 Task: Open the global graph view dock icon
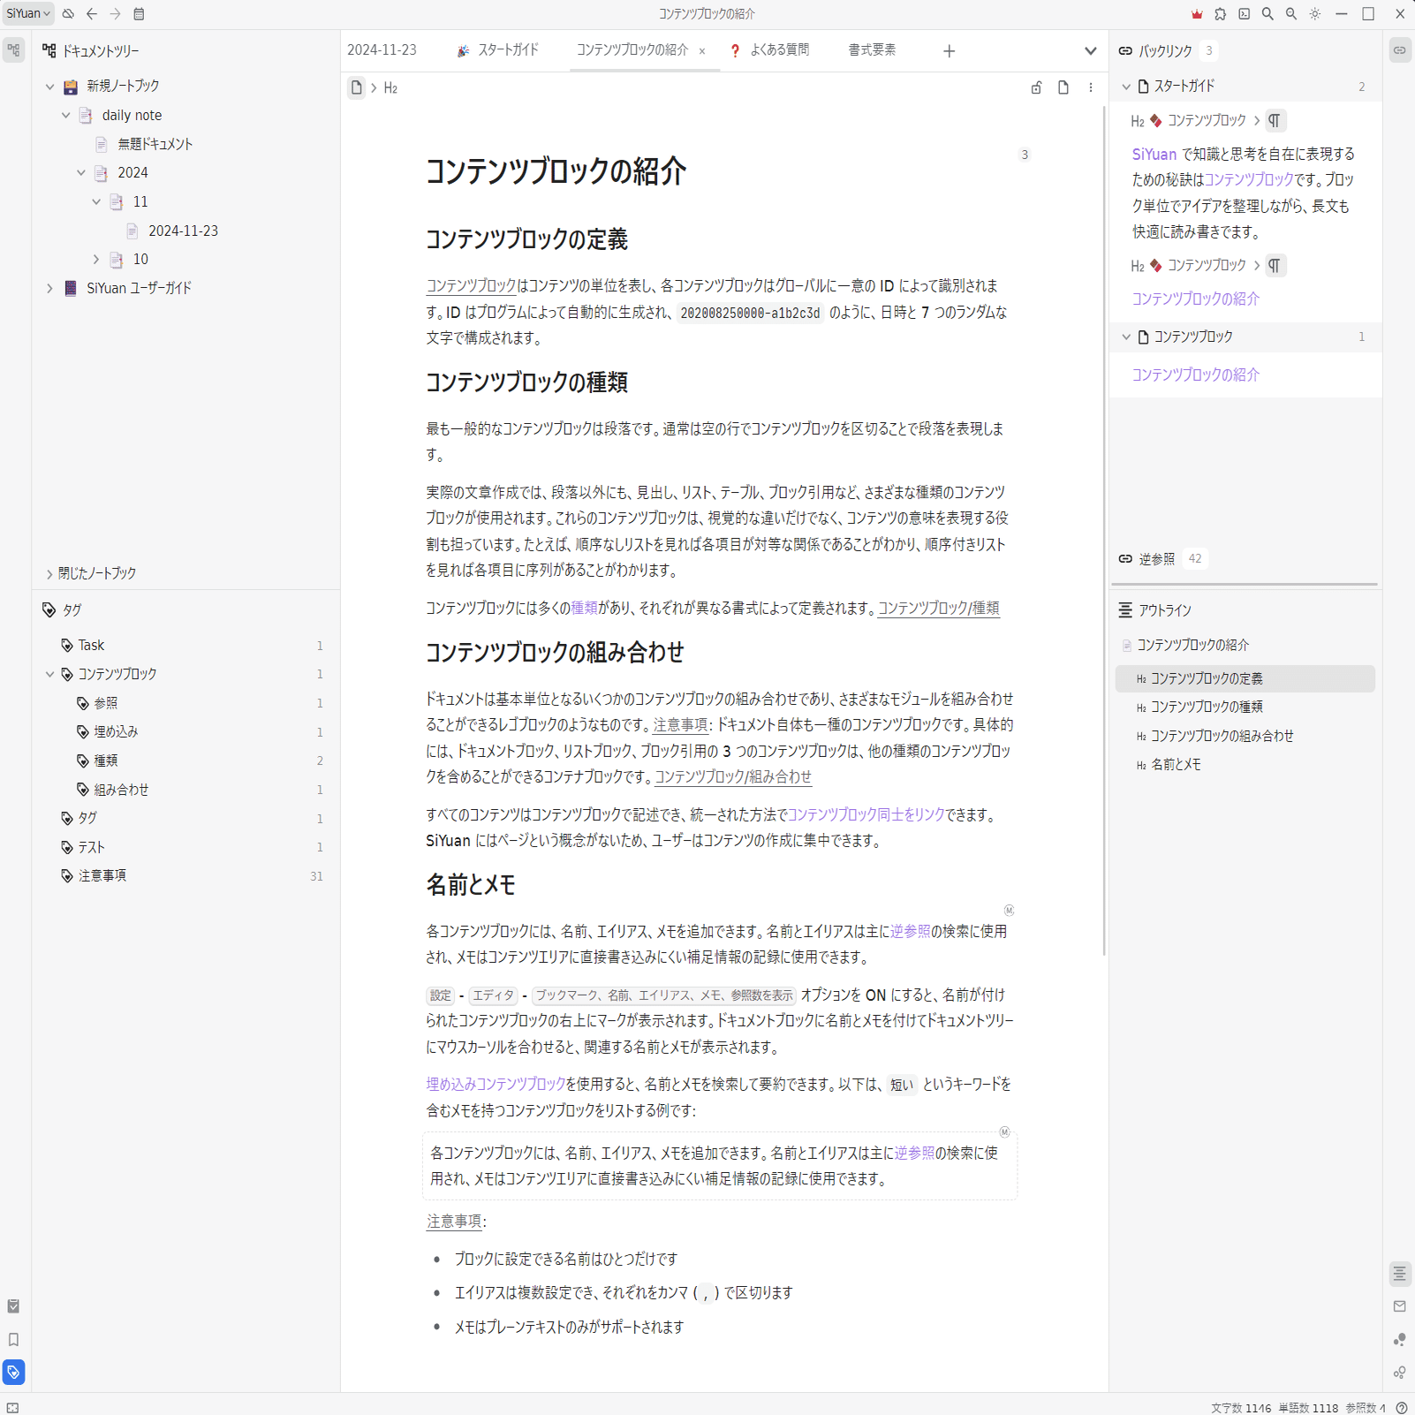click(x=1400, y=1373)
